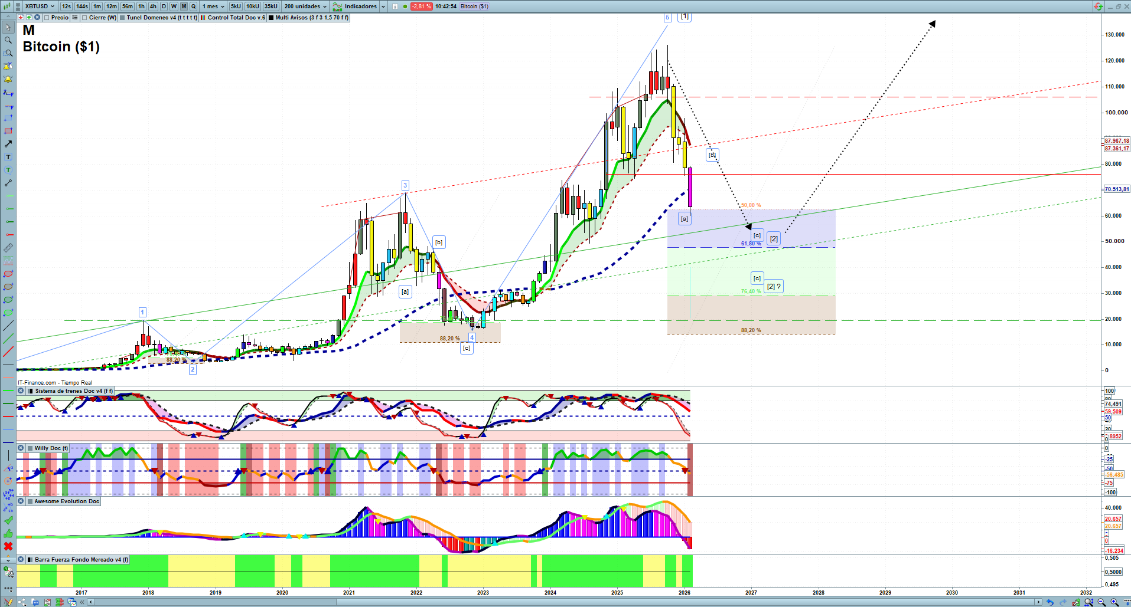Switch to the 1h timeframe
1131x607 pixels.
142,6
